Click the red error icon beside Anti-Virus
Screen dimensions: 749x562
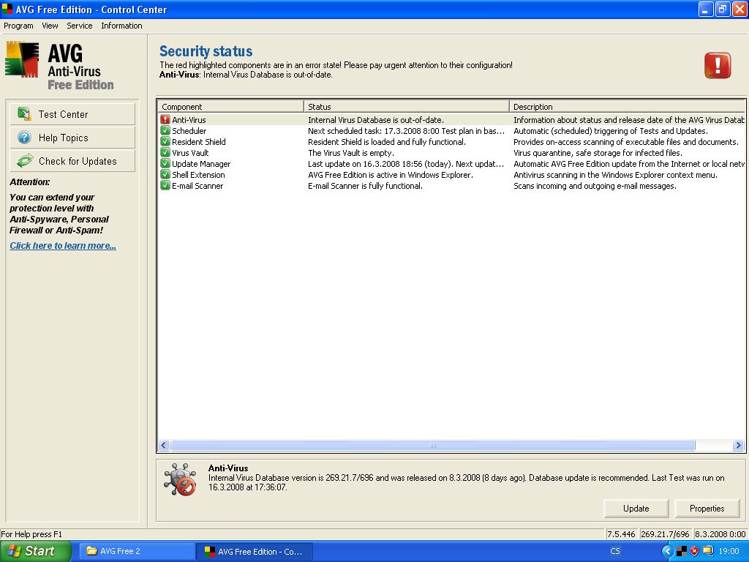point(165,119)
